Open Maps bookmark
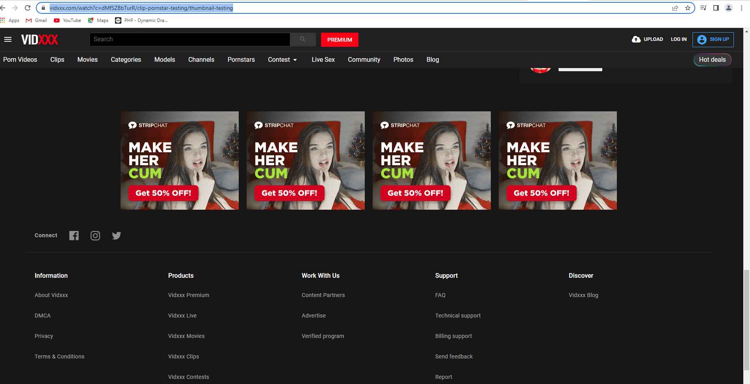 [x=98, y=20]
